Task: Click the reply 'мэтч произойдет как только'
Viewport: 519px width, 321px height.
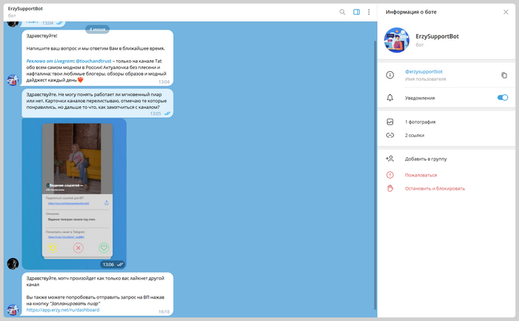Action: [98, 294]
